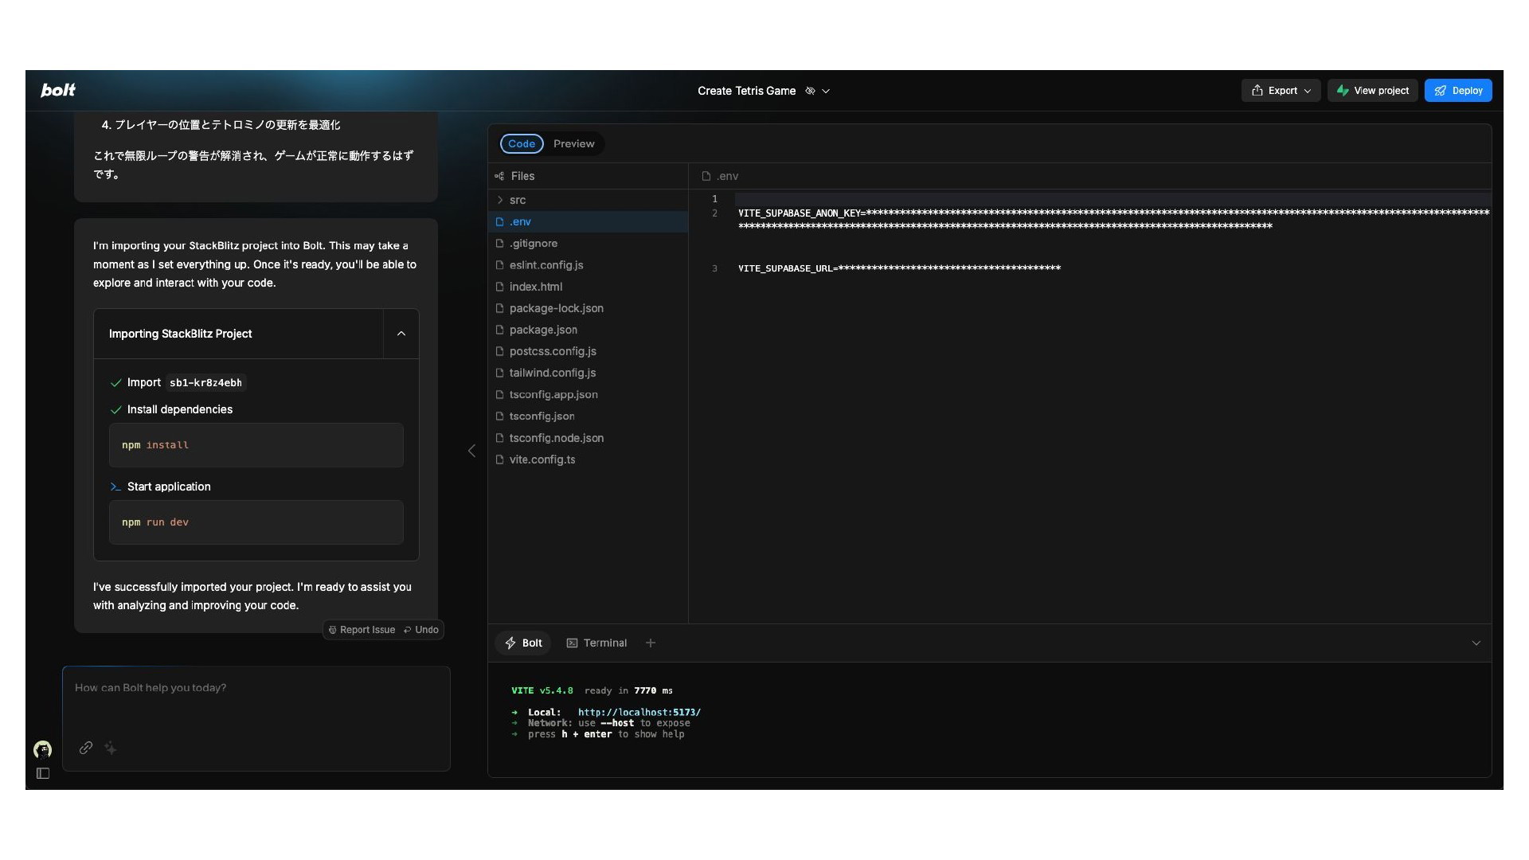Collapse the Importing StackBlitz Project panel
The image size is (1529, 860).
[x=401, y=334]
